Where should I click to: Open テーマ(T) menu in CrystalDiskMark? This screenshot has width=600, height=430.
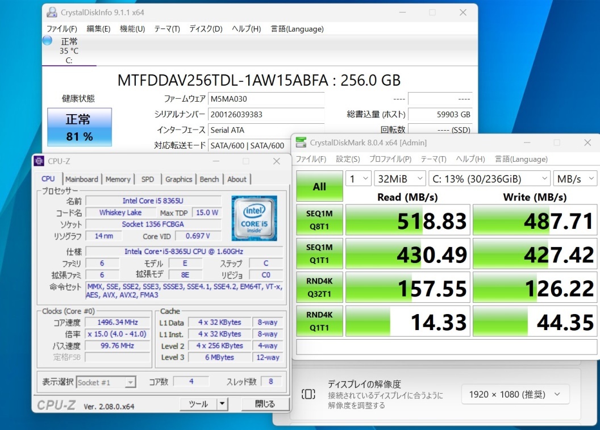coord(434,158)
